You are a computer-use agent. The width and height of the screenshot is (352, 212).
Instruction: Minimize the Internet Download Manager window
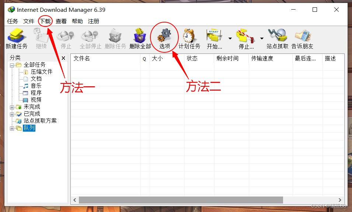point(293,10)
